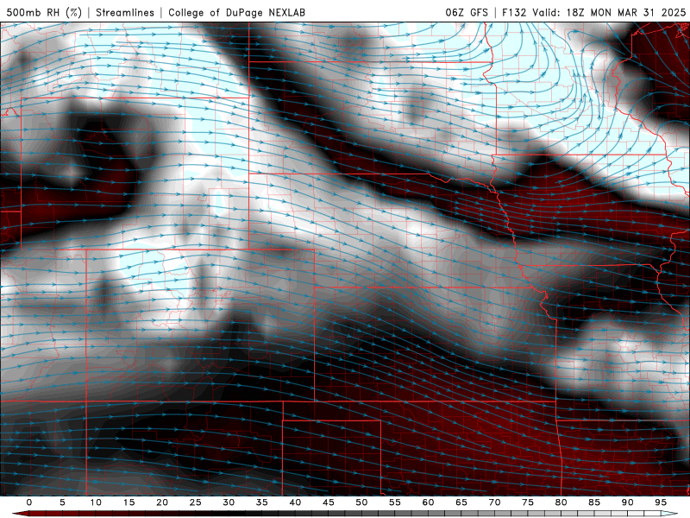Click the "85" value on the color scale
The height and width of the screenshot is (518, 690).
coord(594,502)
